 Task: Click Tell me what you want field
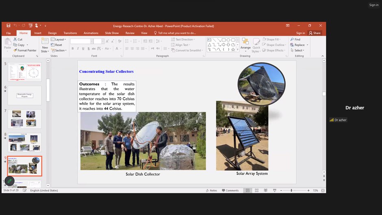click(175, 33)
